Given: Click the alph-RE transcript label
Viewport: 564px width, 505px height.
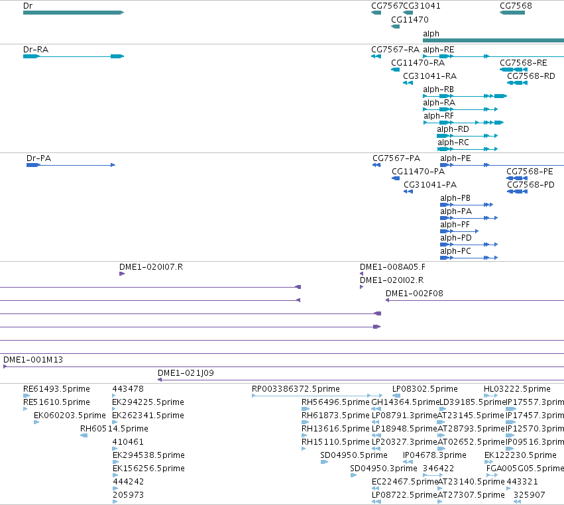Looking at the screenshot, I should (x=439, y=49).
